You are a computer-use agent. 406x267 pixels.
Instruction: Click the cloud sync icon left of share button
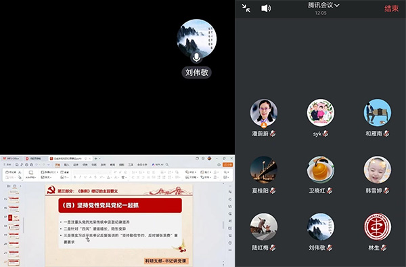(219, 165)
